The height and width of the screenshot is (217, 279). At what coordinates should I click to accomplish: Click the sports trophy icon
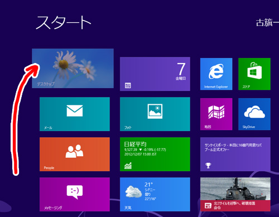208,165
